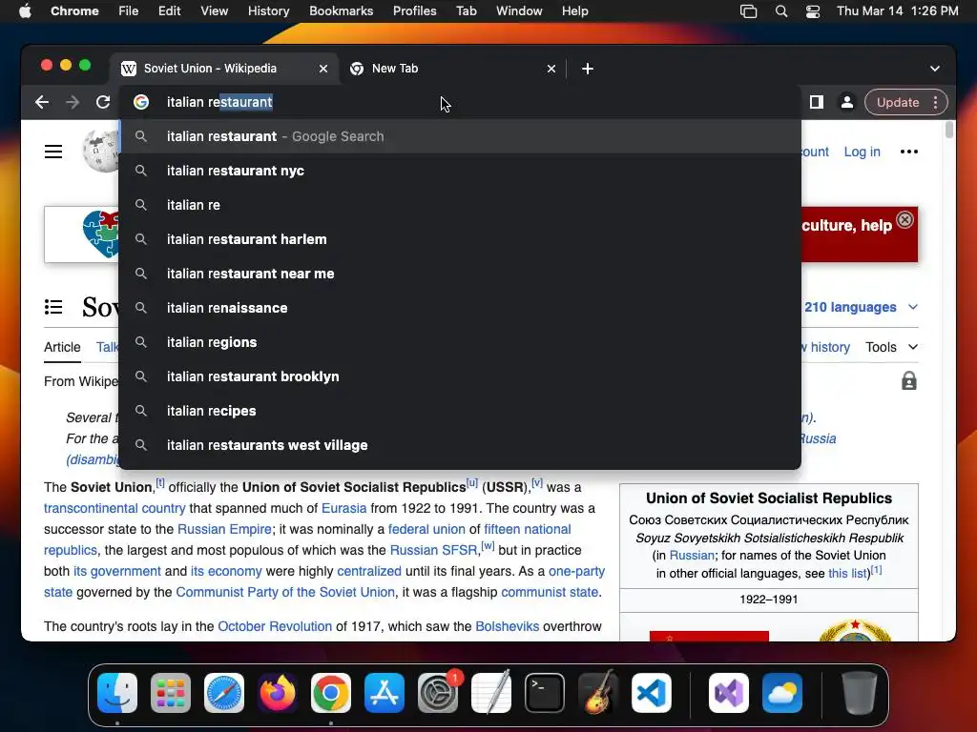Choose suggestion 'italian re'
This screenshot has height=732, width=977.
460,205
